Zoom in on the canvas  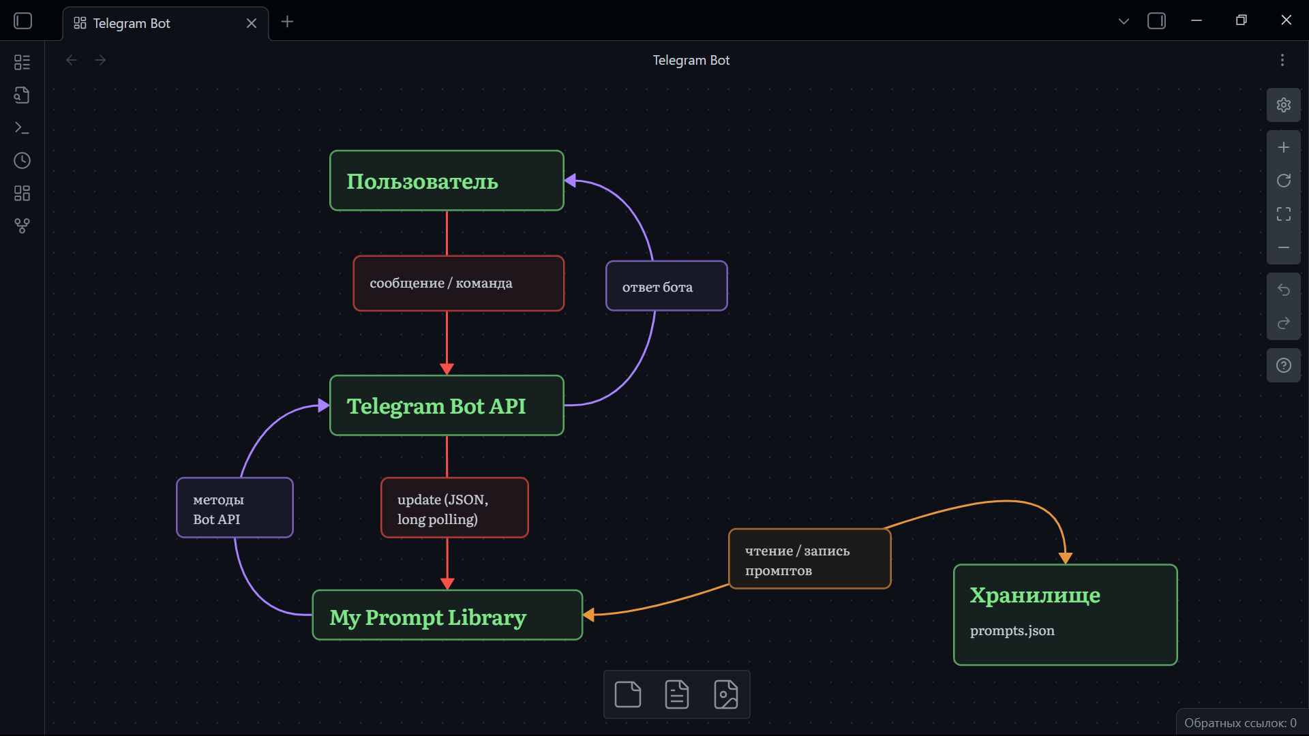(1283, 147)
